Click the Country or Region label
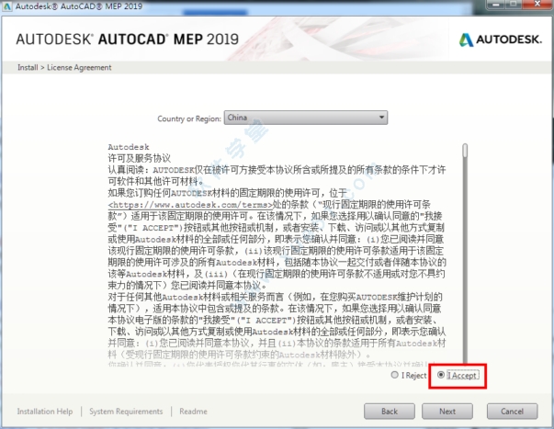This screenshot has height=429, width=554. coord(189,119)
